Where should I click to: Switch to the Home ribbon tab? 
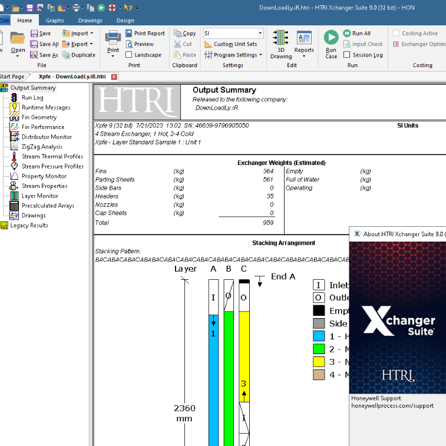click(25, 21)
